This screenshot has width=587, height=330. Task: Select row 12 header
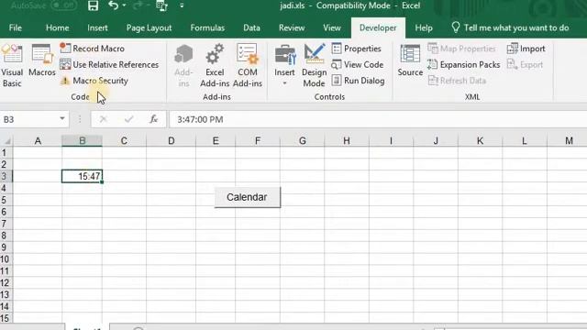[6, 283]
